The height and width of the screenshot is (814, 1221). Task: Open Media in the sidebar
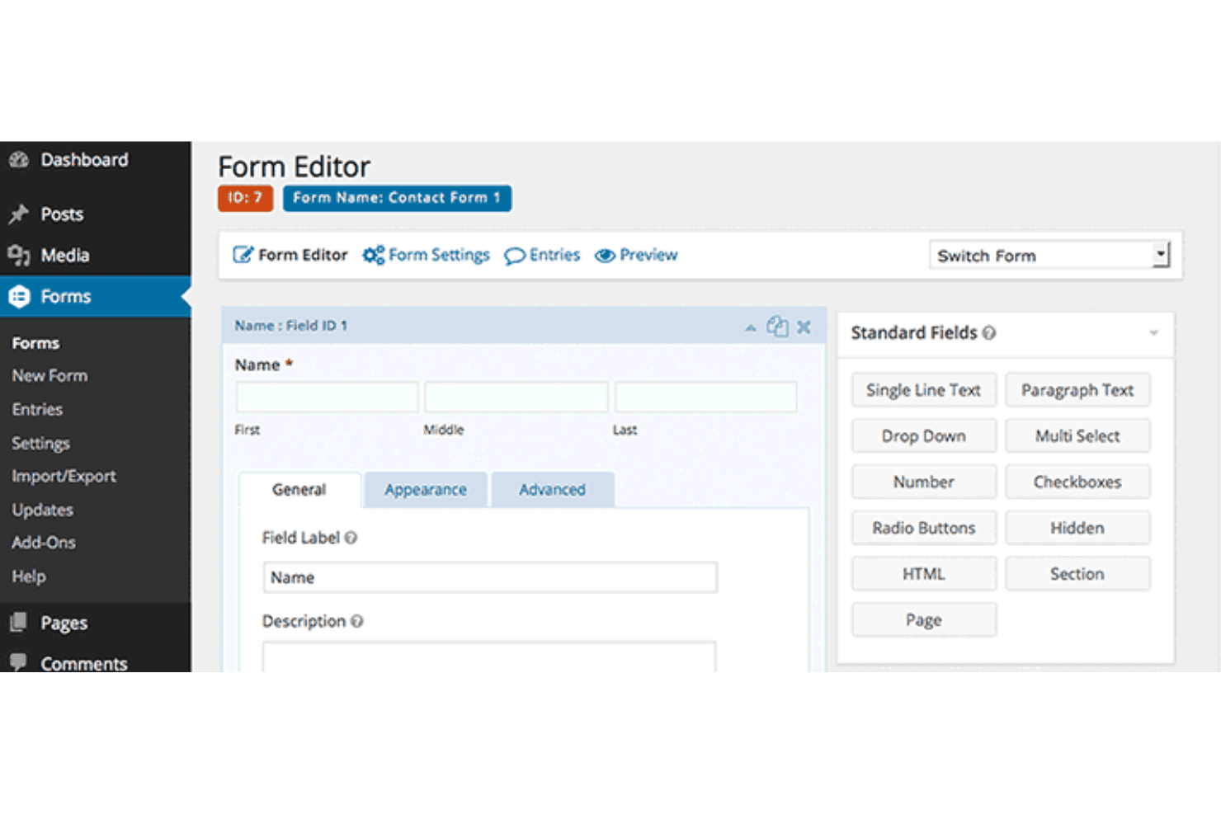[64, 256]
